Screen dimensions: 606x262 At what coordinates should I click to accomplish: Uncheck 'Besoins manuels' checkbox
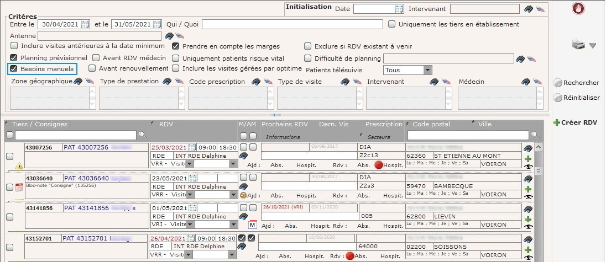14,69
